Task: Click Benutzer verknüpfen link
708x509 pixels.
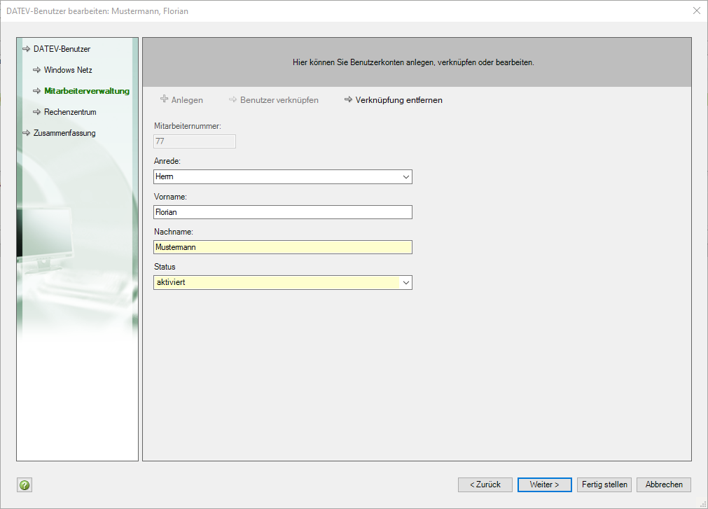Action: click(279, 99)
